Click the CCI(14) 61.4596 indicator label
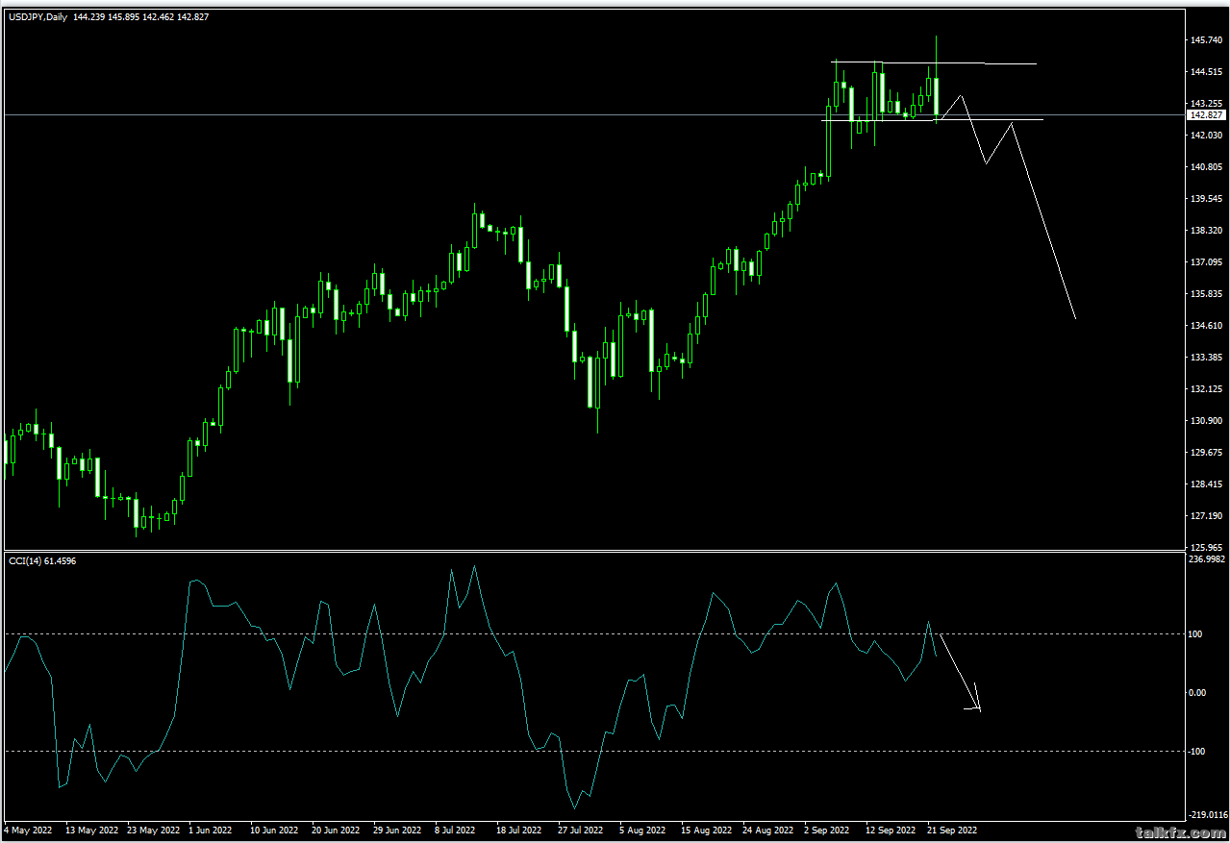The image size is (1230, 843). pos(42,560)
